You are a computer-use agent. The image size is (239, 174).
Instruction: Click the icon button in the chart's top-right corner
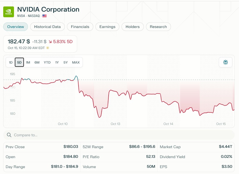click(x=225, y=62)
